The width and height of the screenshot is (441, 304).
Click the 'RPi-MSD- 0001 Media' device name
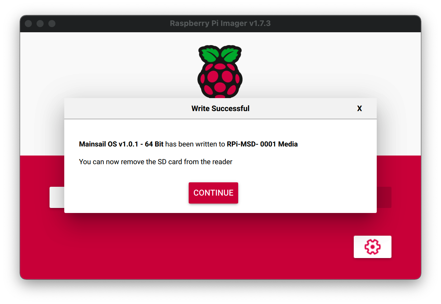point(262,144)
